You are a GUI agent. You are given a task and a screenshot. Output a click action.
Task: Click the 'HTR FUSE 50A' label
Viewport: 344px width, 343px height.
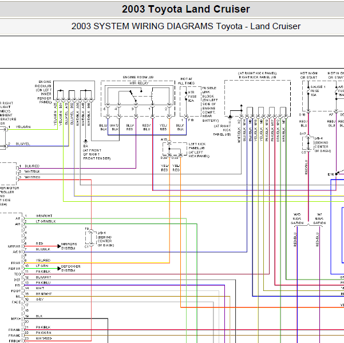click(x=192, y=97)
